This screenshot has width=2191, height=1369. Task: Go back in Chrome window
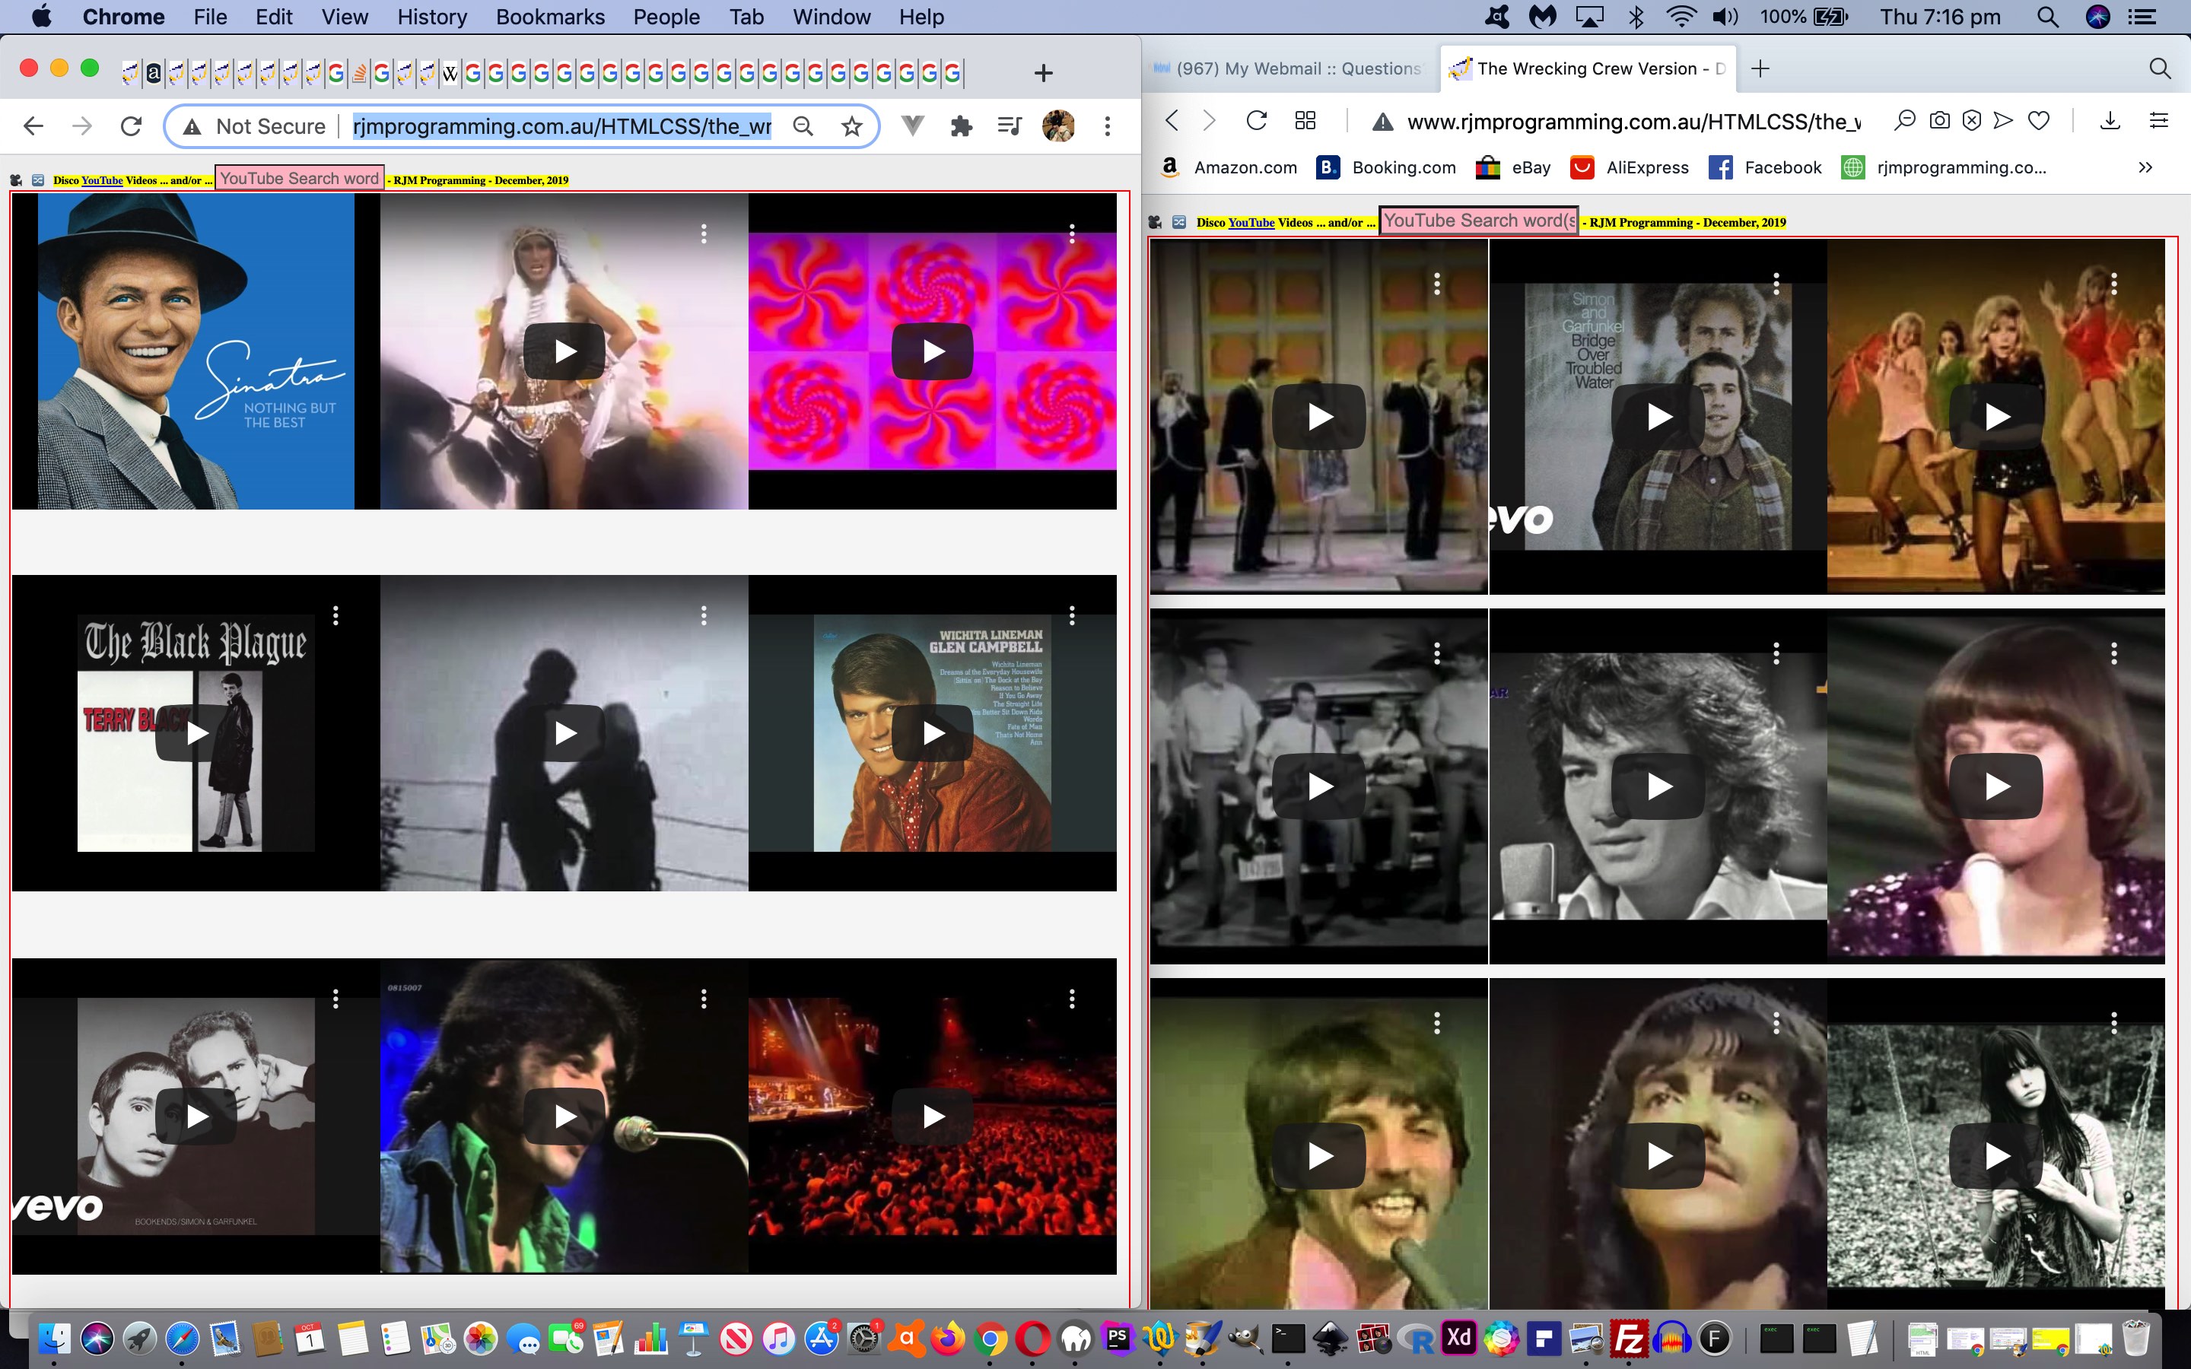tap(33, 125)
